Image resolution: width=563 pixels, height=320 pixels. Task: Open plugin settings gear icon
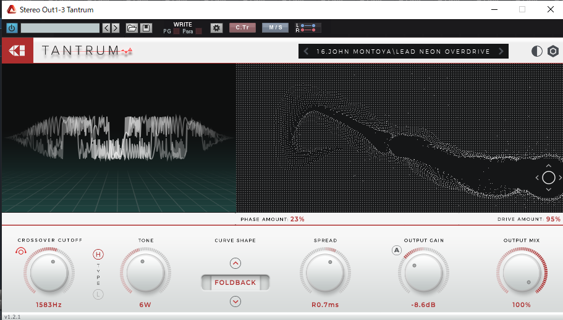[x=216, y=28]
